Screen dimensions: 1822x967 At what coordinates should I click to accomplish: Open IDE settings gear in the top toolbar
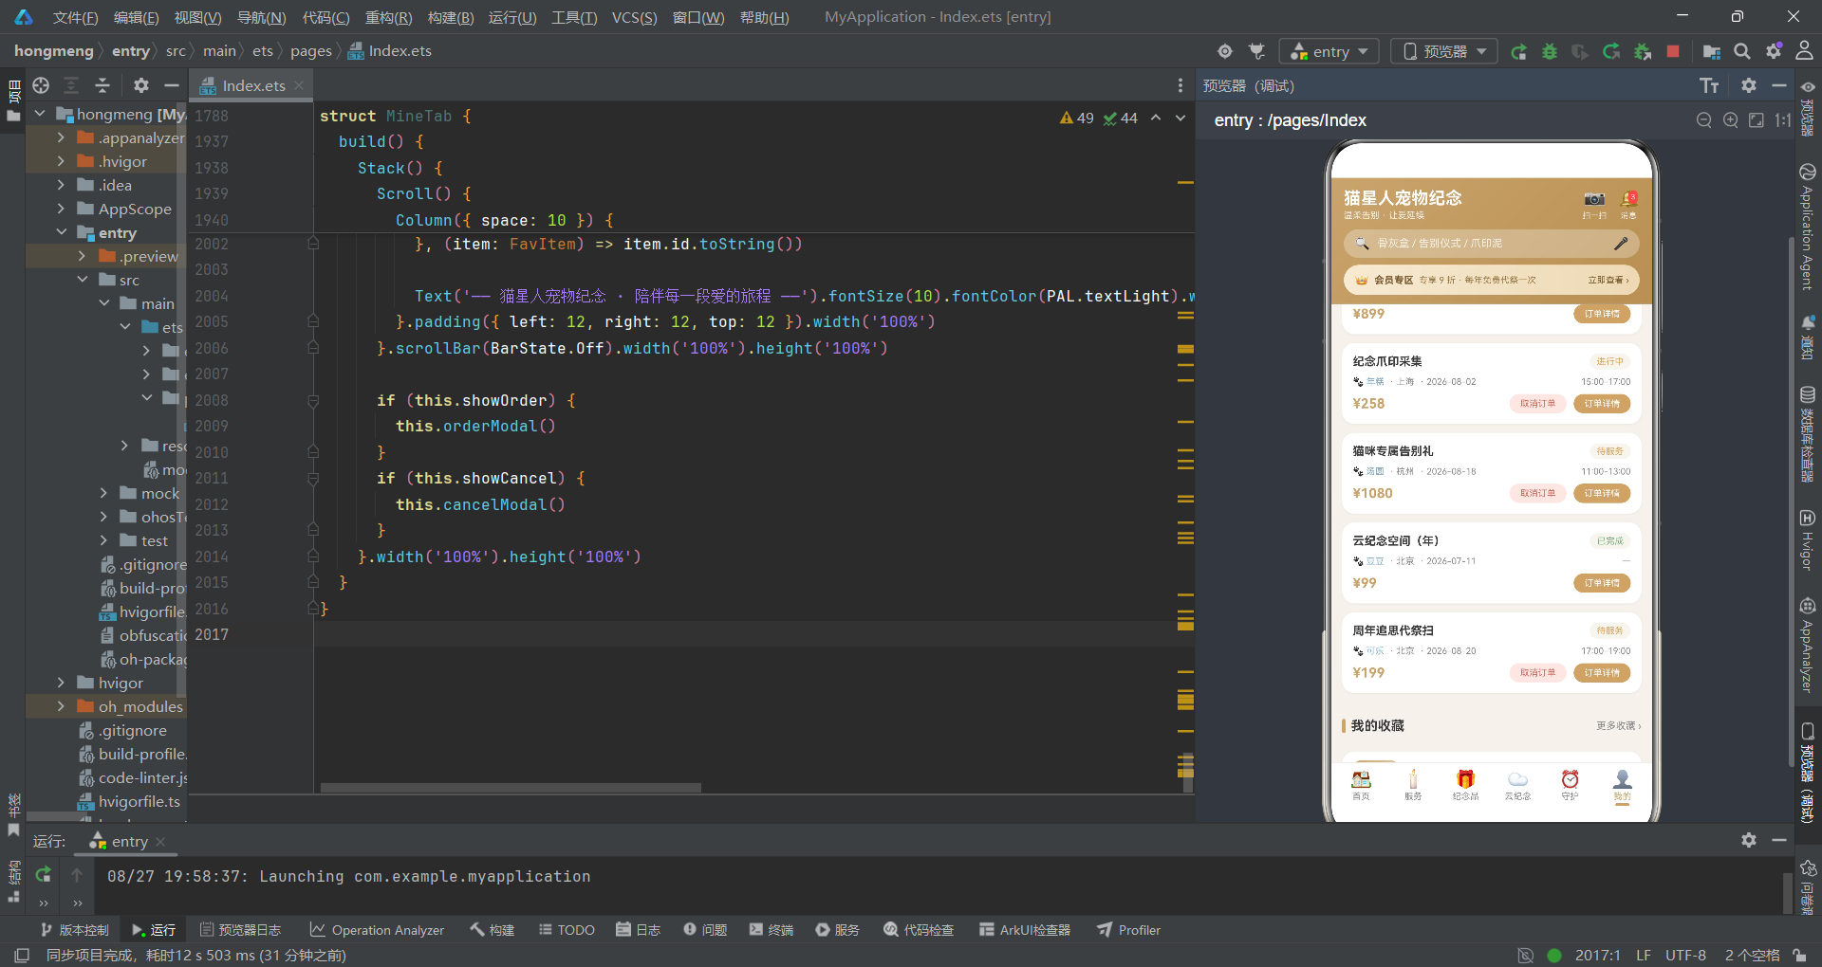coord(1774,51)
